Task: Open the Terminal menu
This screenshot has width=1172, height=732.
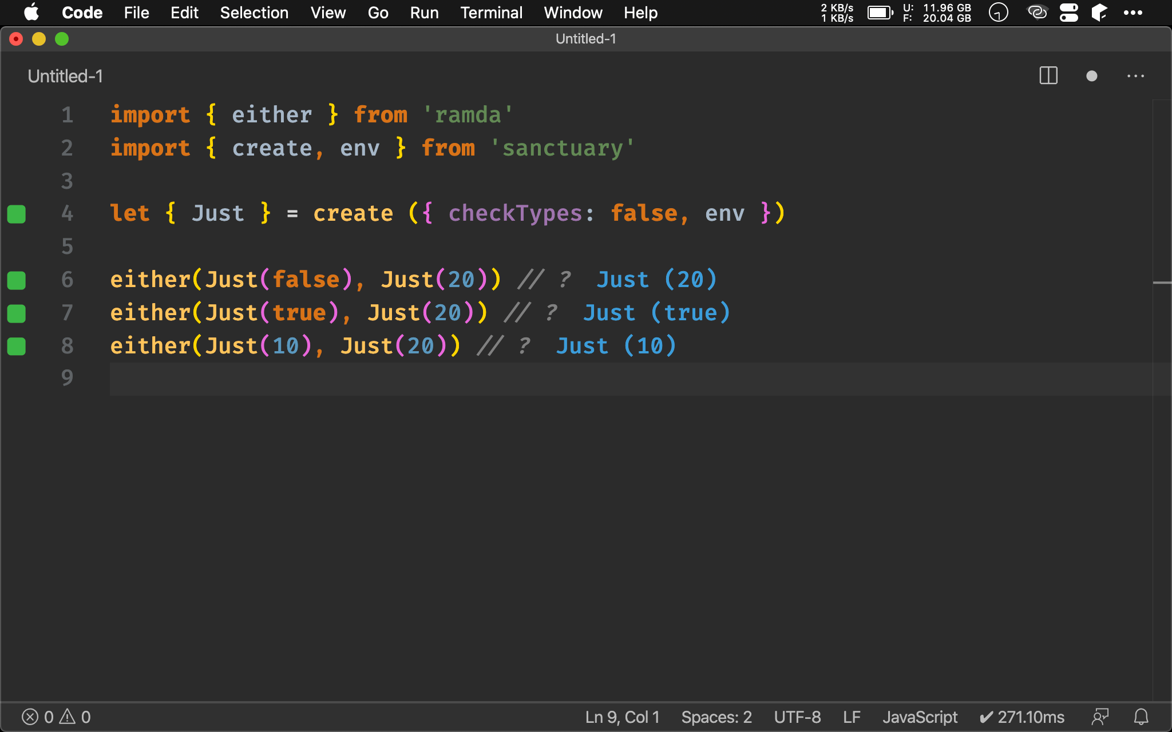Action: point(491,13)
